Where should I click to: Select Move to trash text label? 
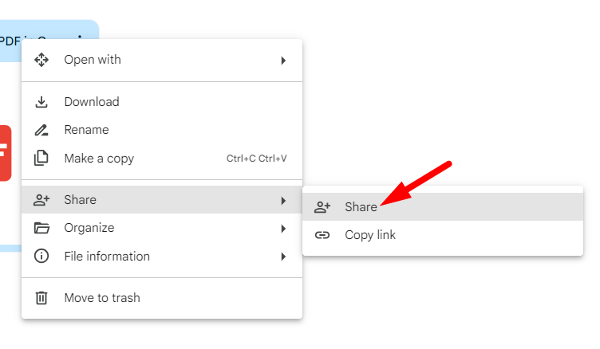pyautogui.click(x=102, y=298)
